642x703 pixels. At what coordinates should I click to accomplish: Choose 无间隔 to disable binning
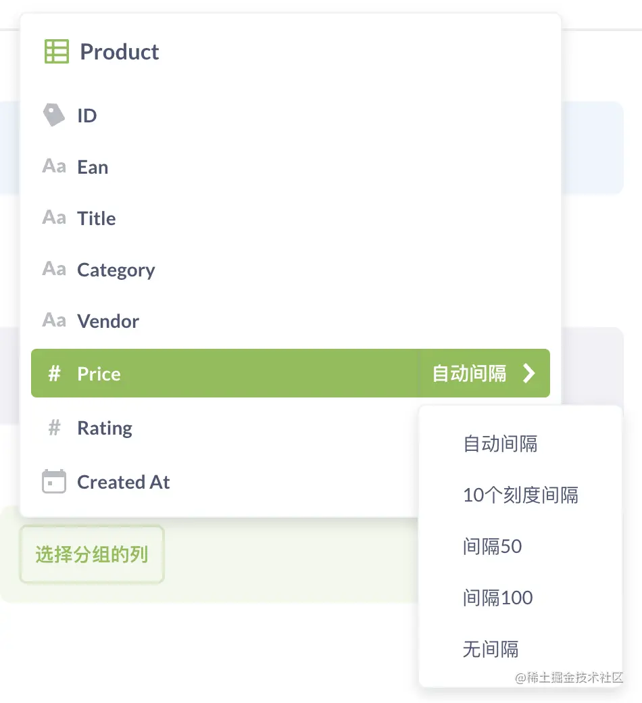pyautogui.click(x=491, y=650)
